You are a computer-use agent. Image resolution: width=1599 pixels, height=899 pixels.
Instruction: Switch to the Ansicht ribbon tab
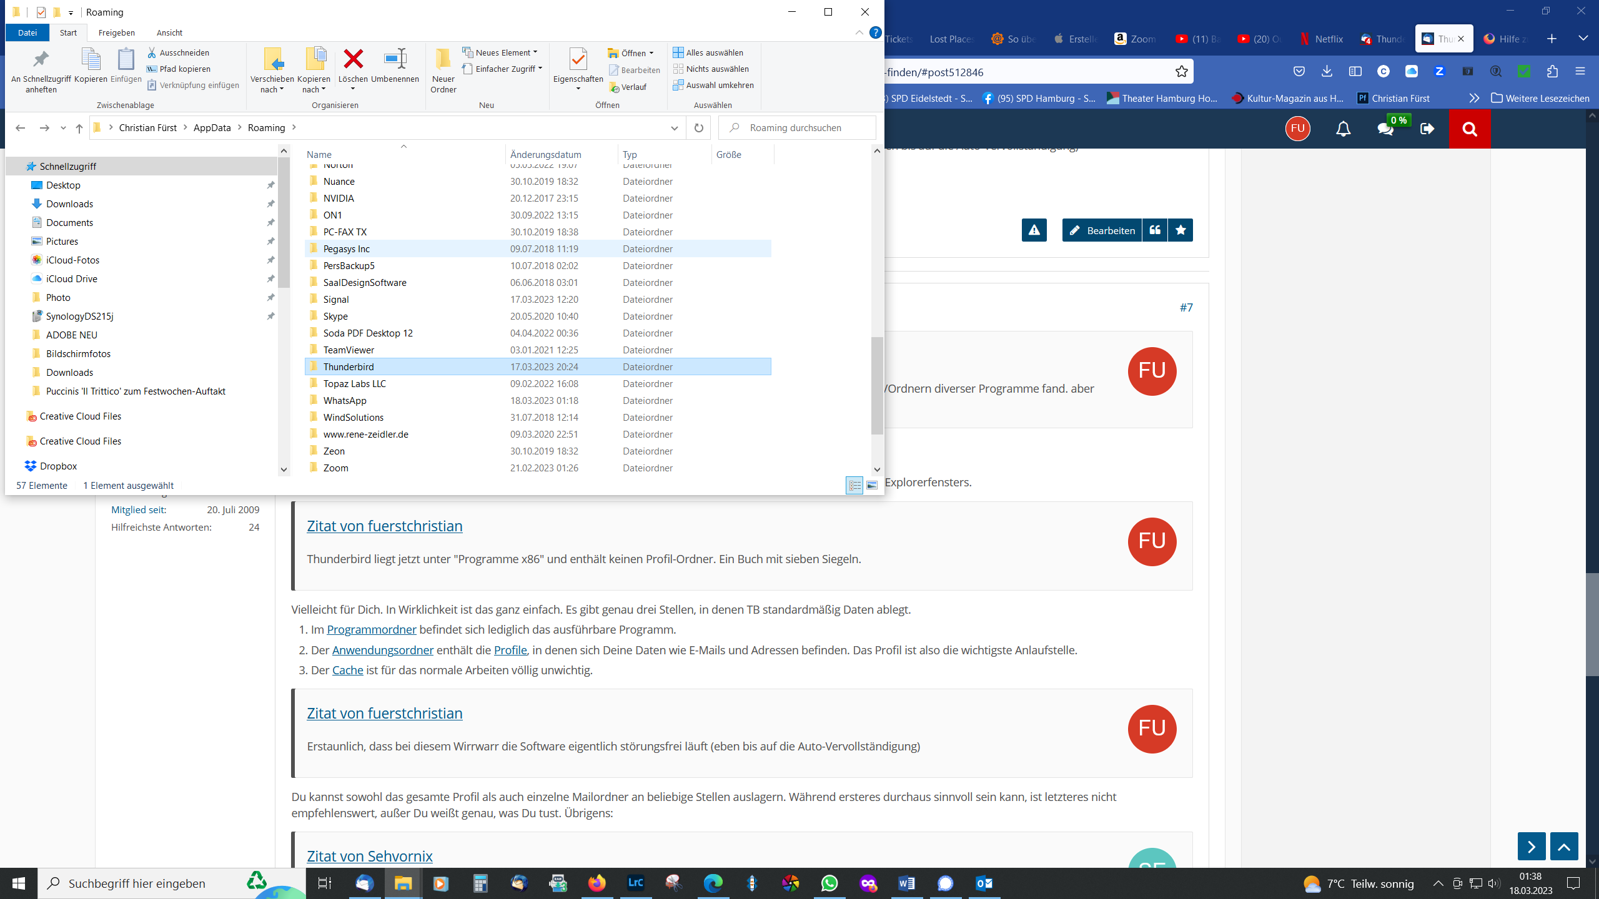169,32
